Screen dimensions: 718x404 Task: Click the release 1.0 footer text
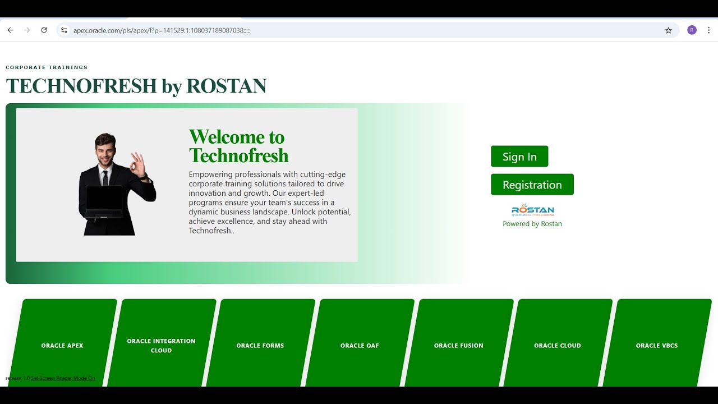[x=17, y=378]
